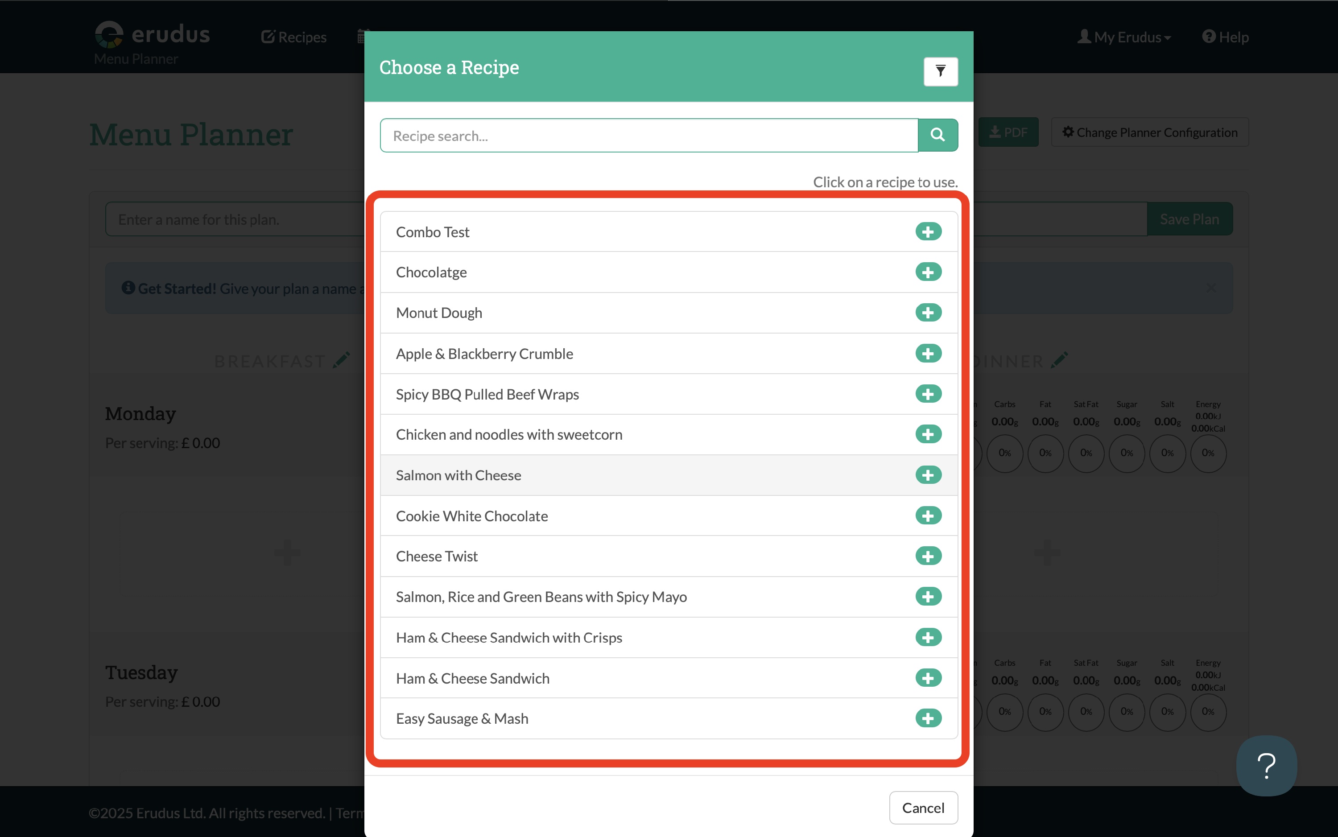Add Combo Test recipe with plus icon
Viewport: 1338px width, 837px height.
pyautogui.click(x=928, y=231)
